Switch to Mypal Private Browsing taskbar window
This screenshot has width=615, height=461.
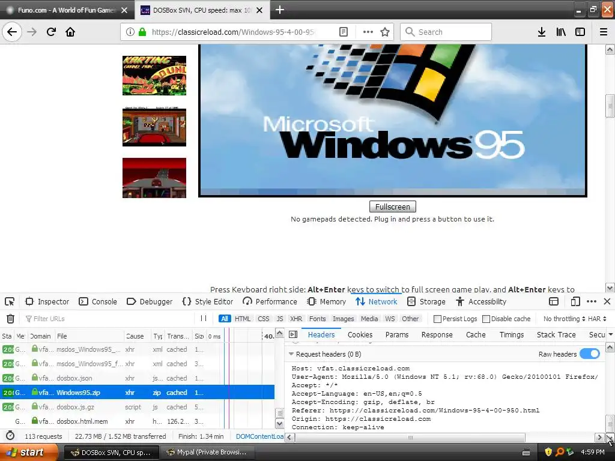coord(207,452)
